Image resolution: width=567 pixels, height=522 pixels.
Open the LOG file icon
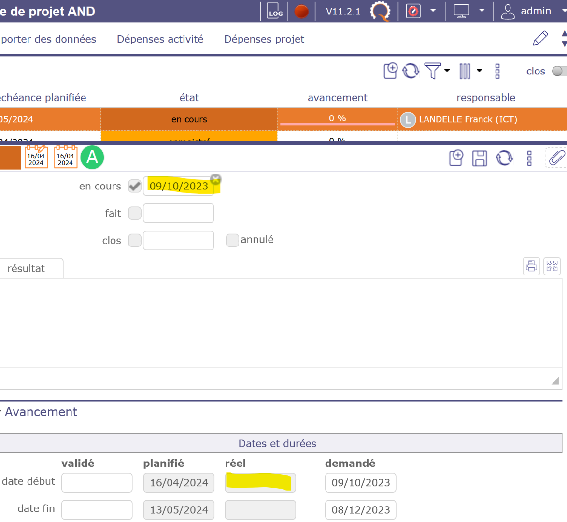tap(275, 11)
